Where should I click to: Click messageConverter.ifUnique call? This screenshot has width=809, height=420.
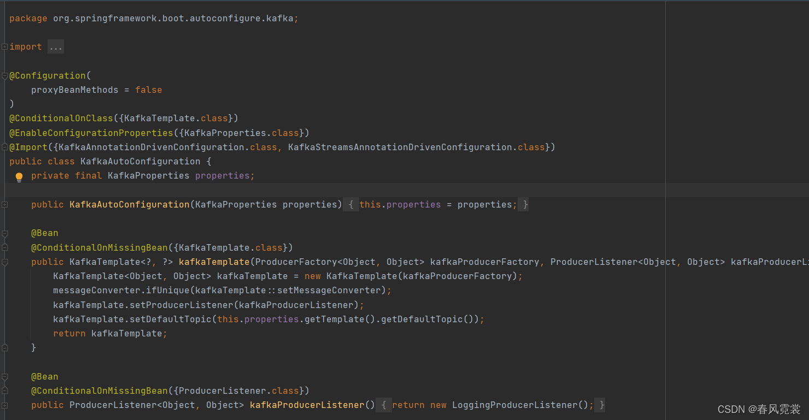click(121, 290)
